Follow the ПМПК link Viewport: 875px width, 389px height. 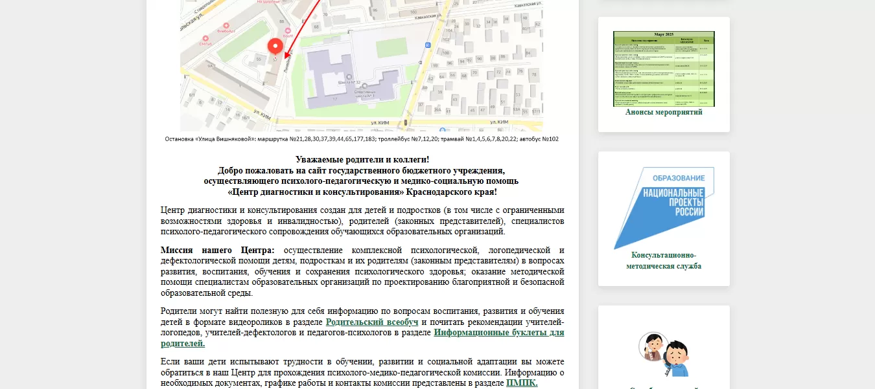(x=521, y=383)
